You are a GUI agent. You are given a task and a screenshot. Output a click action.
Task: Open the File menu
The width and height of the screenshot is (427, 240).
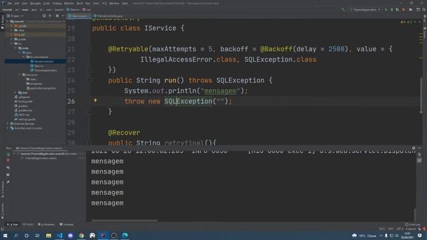tap(10, 3)
